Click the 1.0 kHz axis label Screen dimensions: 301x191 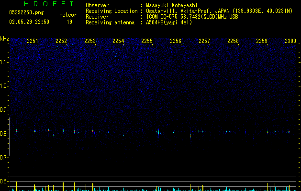click(4, 86)
